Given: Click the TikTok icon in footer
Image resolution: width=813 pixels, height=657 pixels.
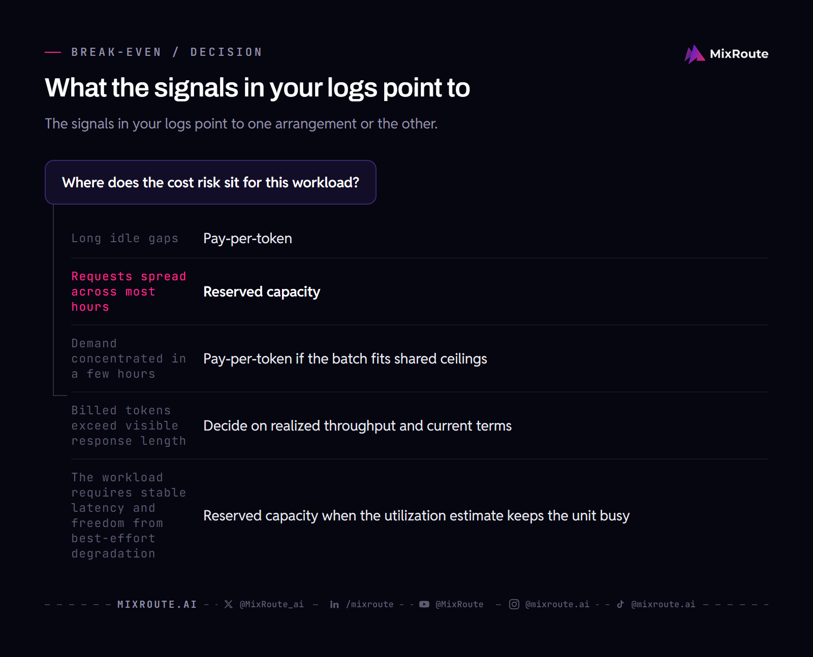Looking at the screenshot, I should pyautogui.click(x=620, y=604).
